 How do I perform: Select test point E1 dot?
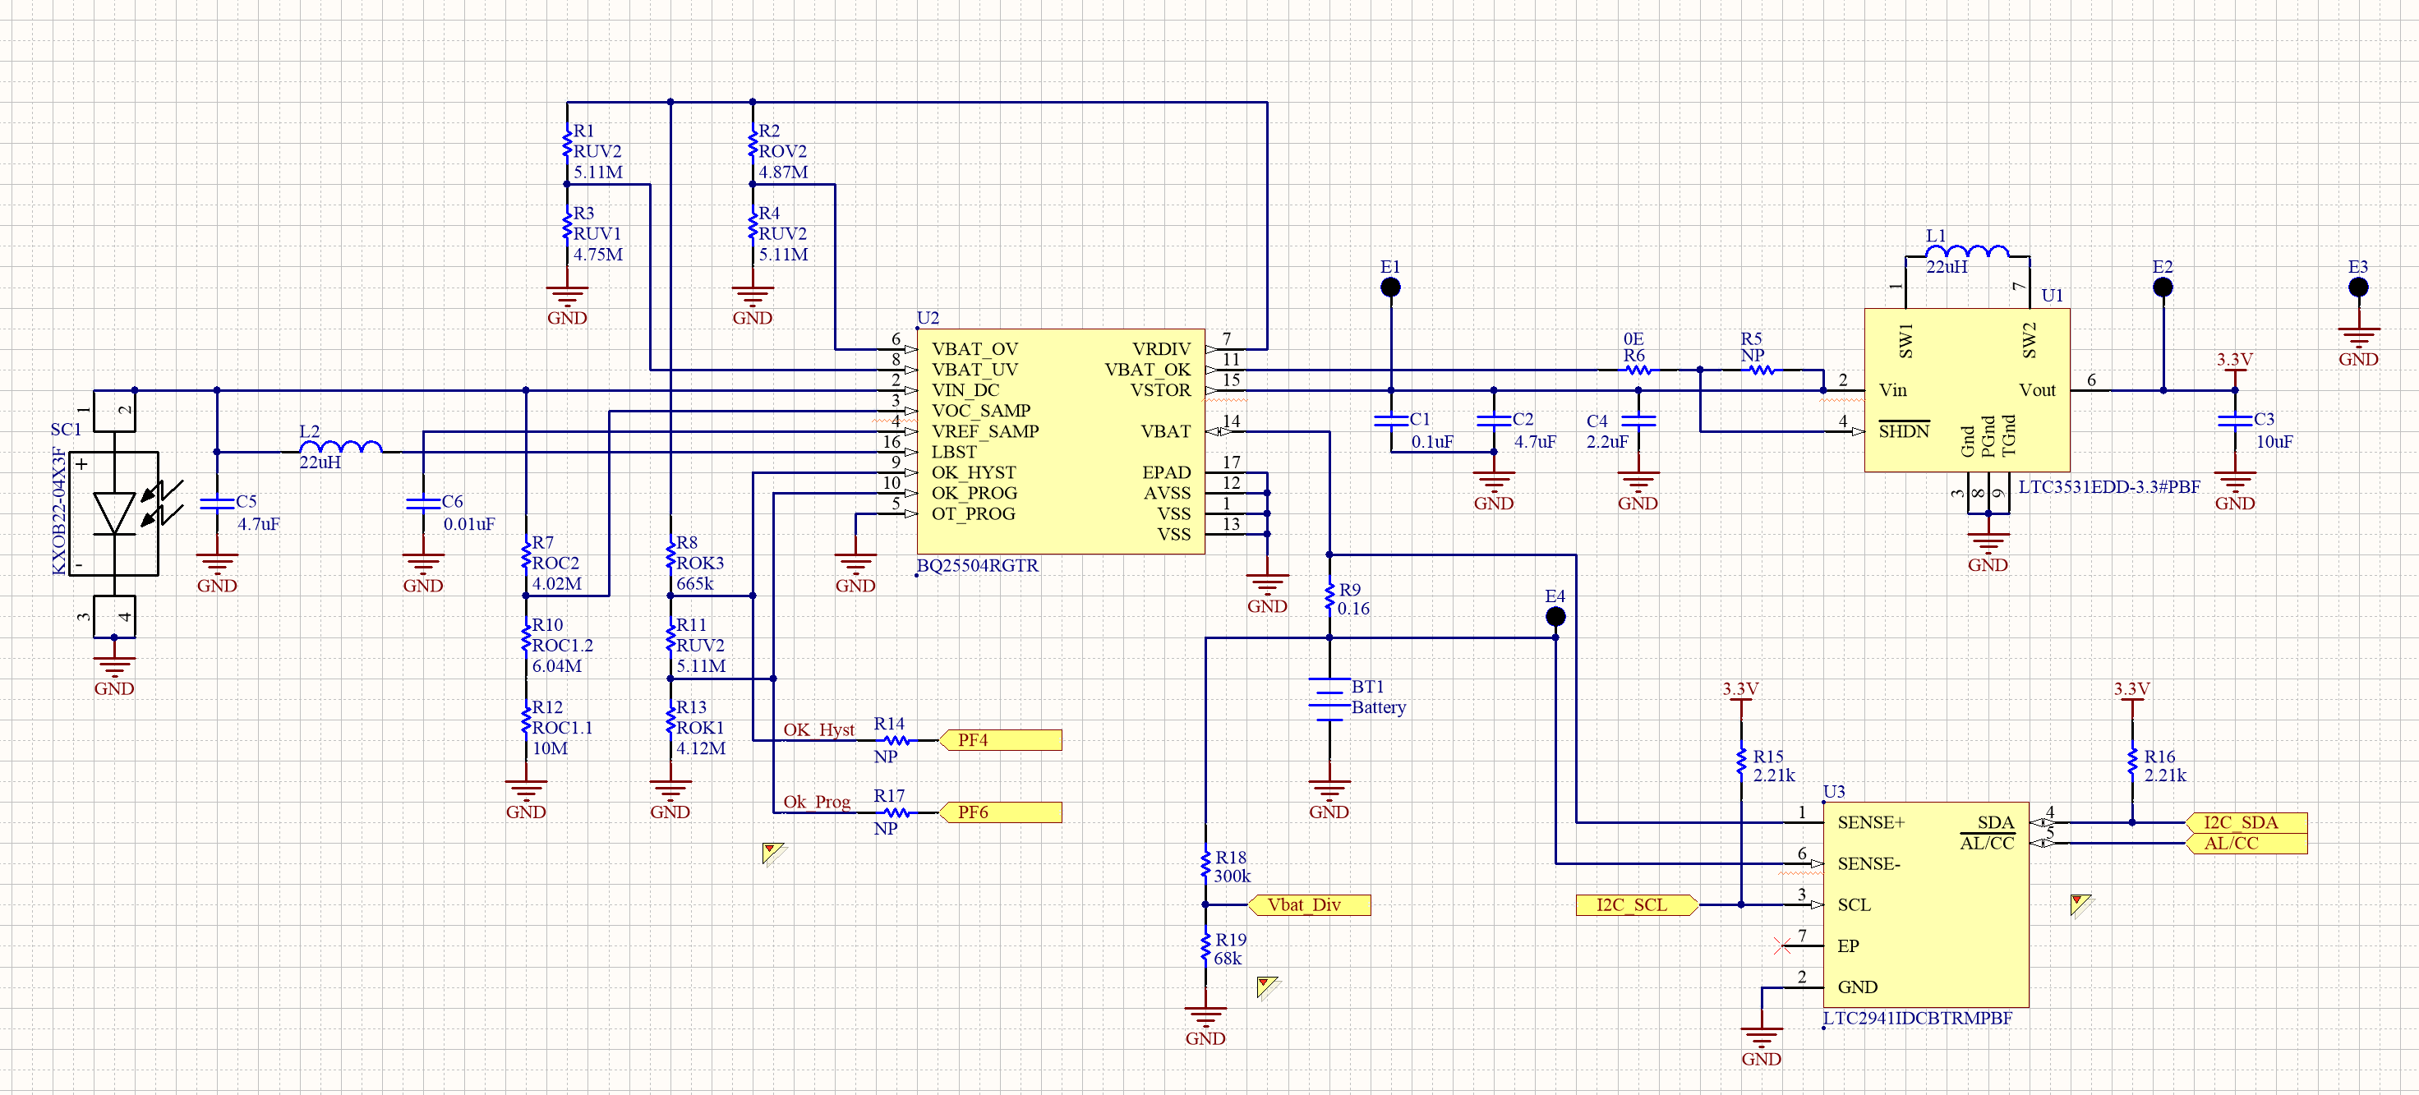[x=1391, y=288]
